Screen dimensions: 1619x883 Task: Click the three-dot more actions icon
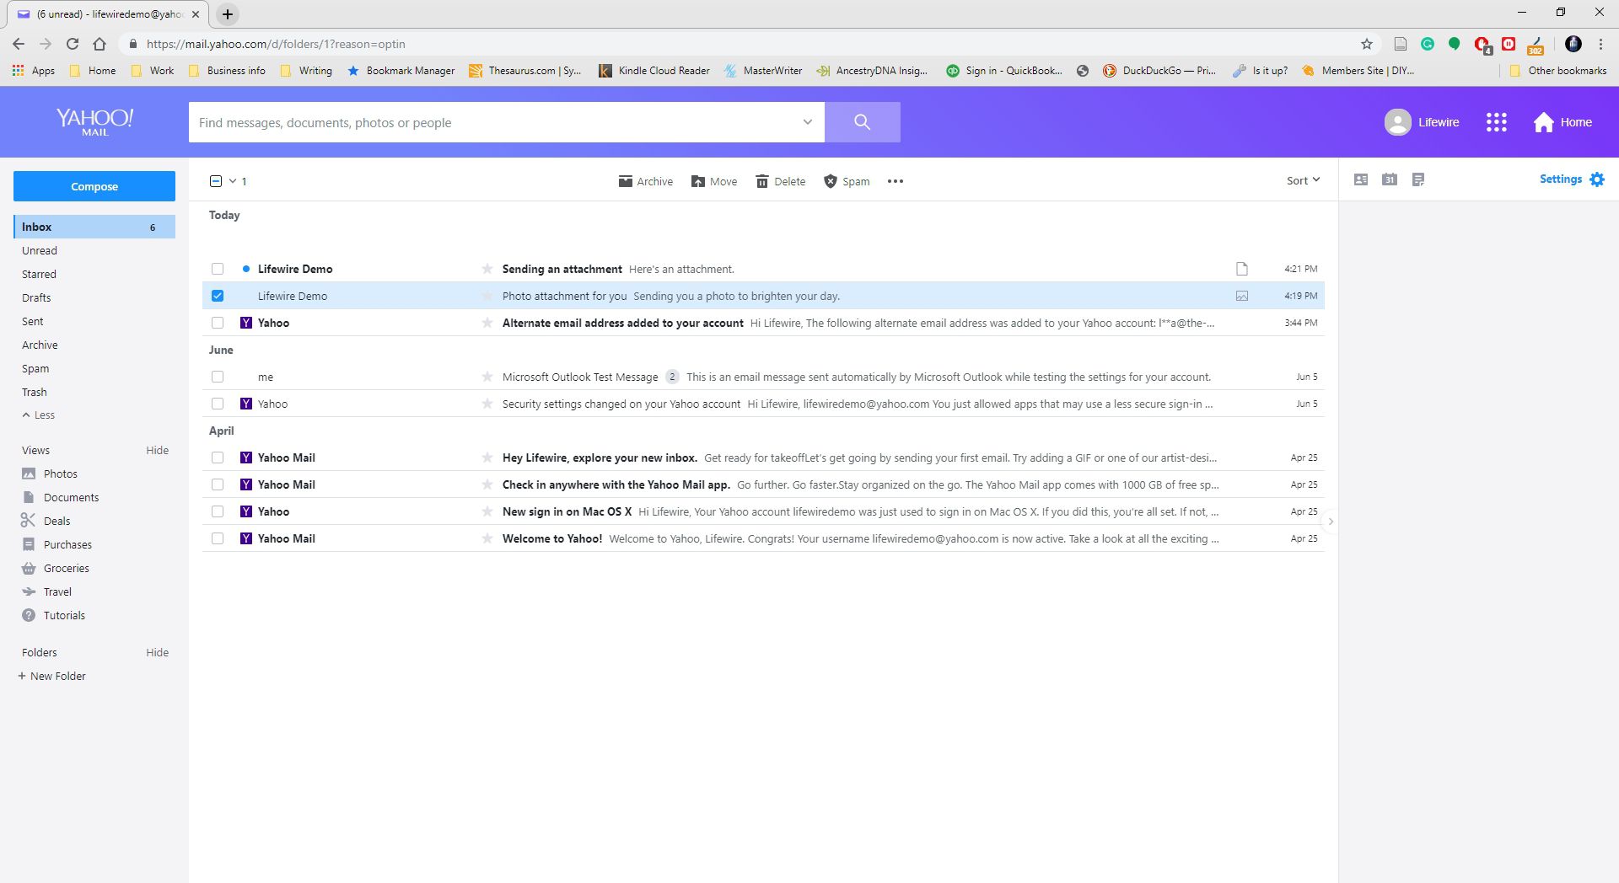(x=896, y=181)
